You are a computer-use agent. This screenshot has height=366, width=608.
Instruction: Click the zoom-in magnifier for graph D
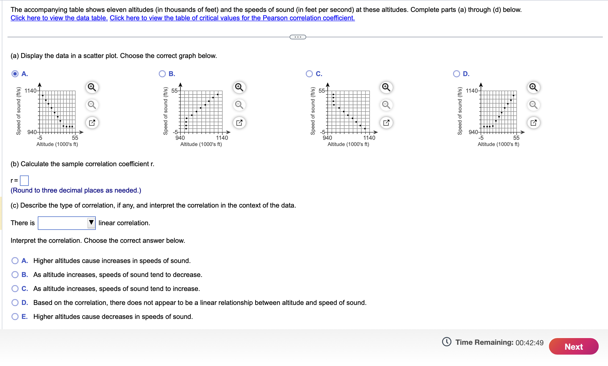(534, 87)
